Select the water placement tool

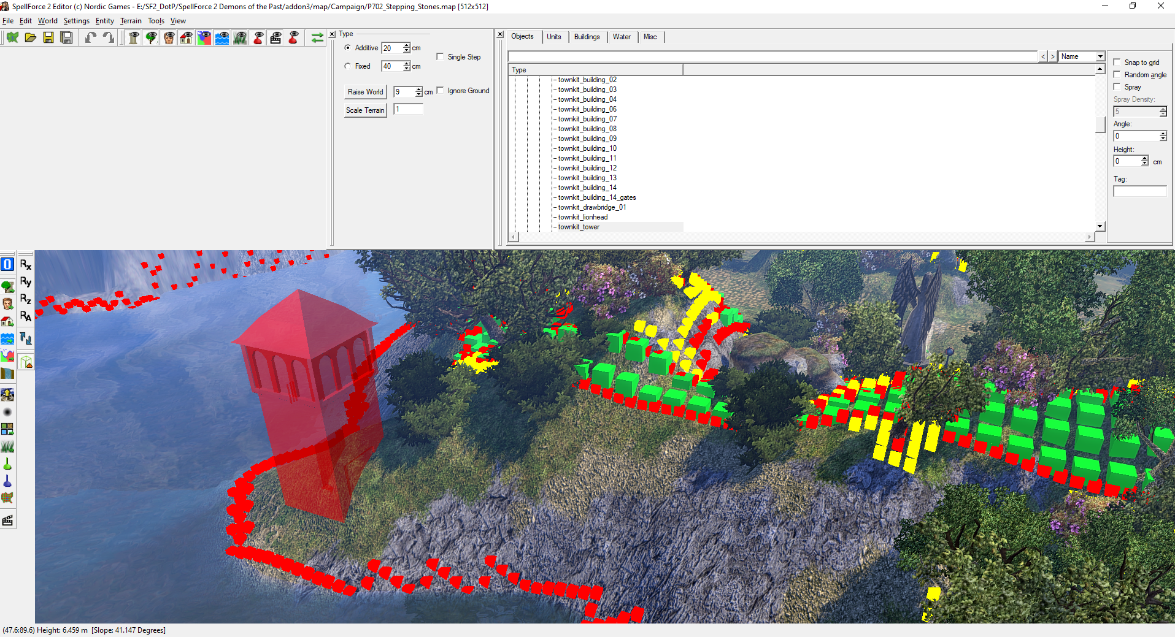[x=7, y=338]
